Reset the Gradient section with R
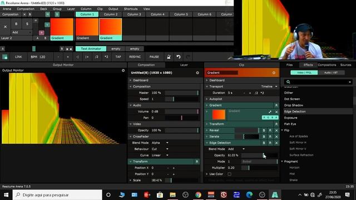Screen dimensions: 356x200 pyautogui.click(x=276, y=106)
